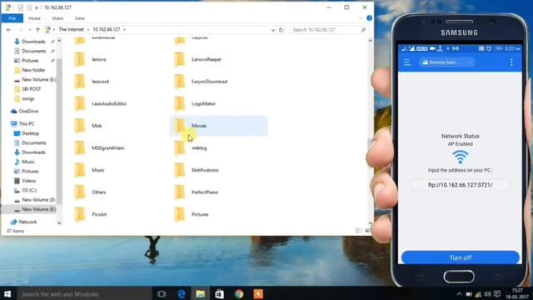This screenshot has height=300, width=533.
Task: Open the View ribbon tab
Action: pos(80,18)
